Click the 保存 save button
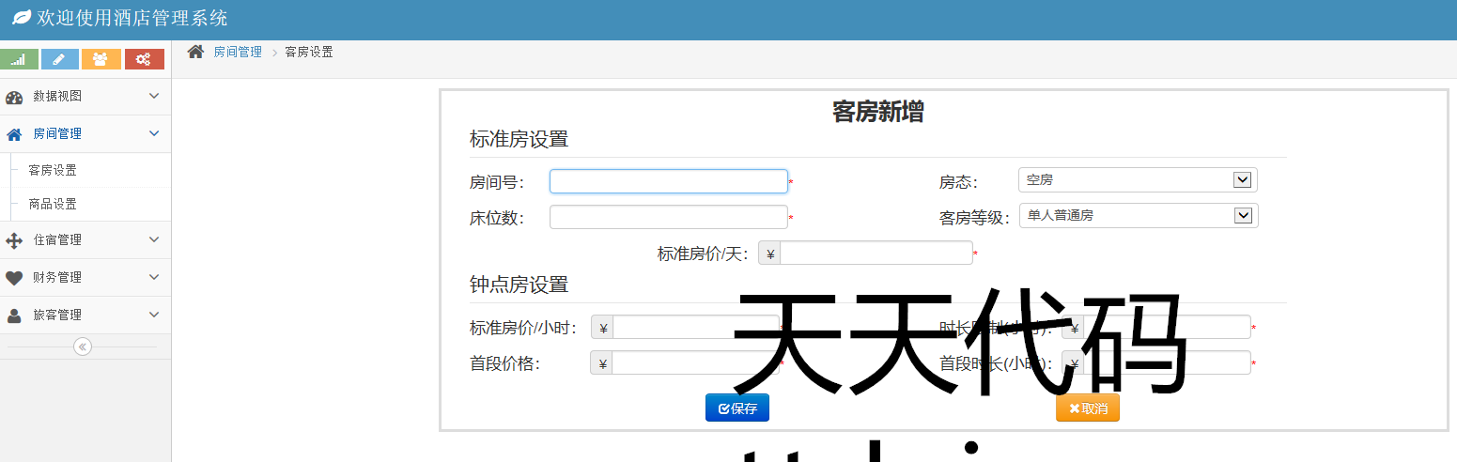Viewport: 1457px width, 462px height. (736, 408)
